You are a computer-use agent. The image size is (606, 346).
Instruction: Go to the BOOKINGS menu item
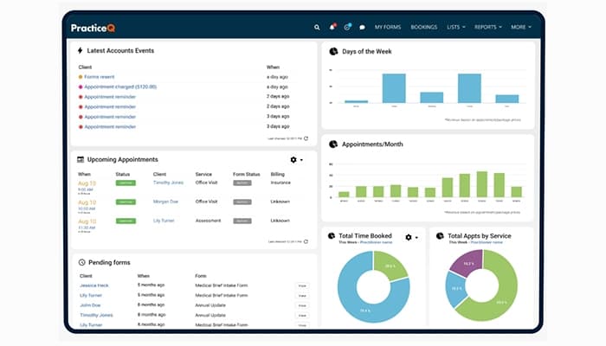[423, 28]
